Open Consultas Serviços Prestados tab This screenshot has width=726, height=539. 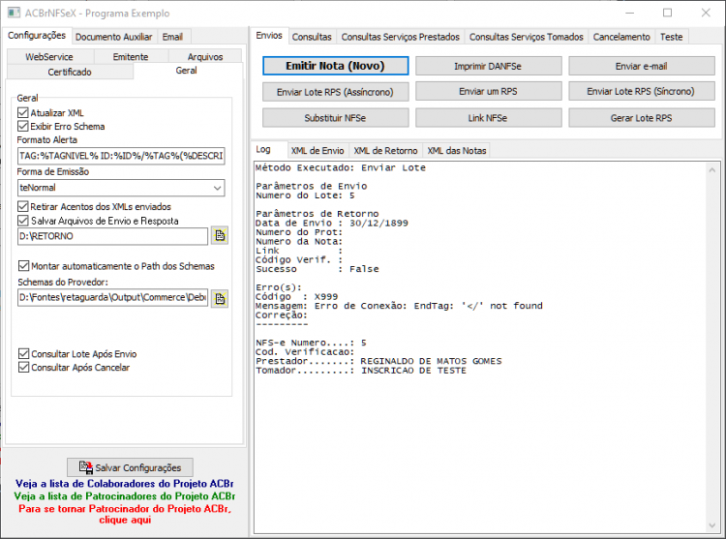point(400,37)
